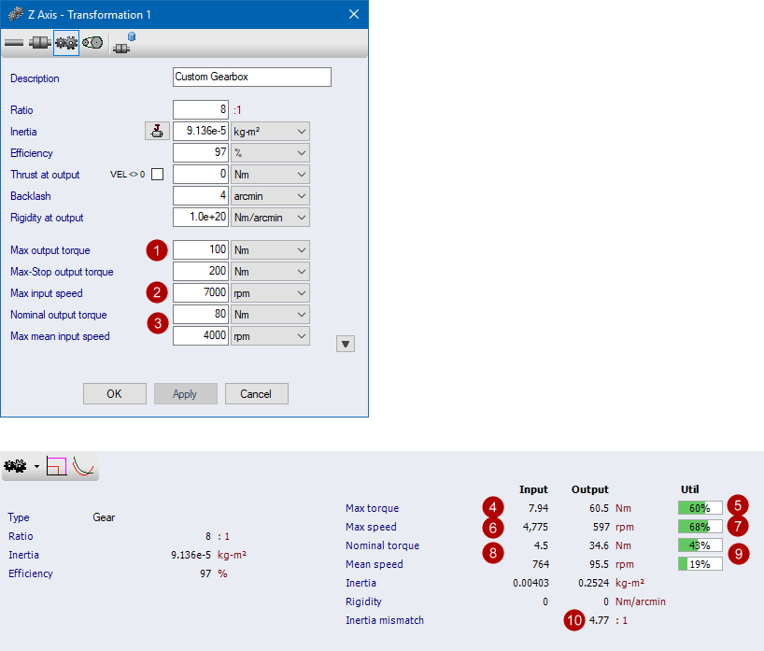Viewport: 764px width, 651px height.
Task: Click the Description text field
Action: point(252,78)
